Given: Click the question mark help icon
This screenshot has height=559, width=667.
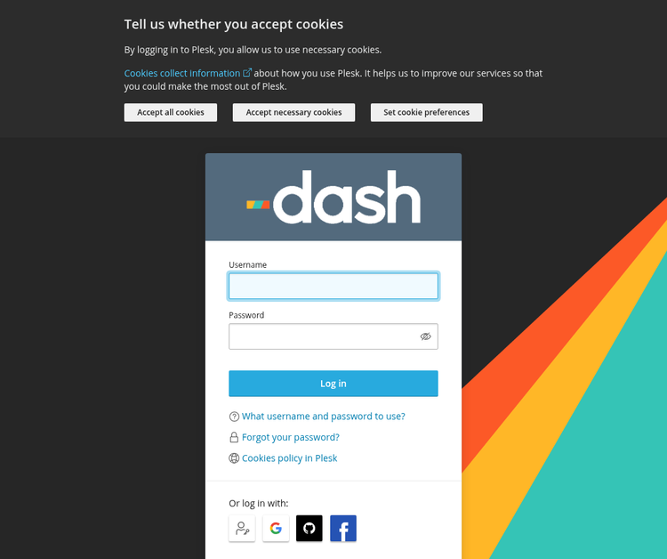Looking at the screenshot, I should pyautogui.click(x=235, y=417).
